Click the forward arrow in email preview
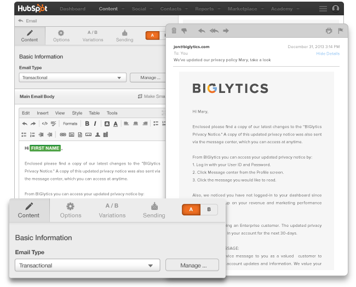The width and height of the screenshot is (356, 287). [226, 31]
